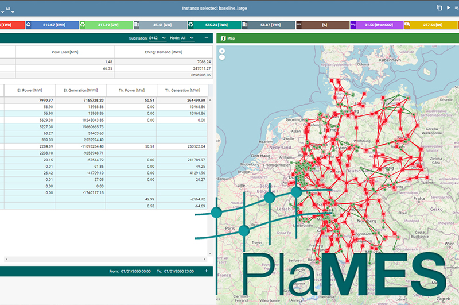Open the Node All dropdown

point(188,38)
